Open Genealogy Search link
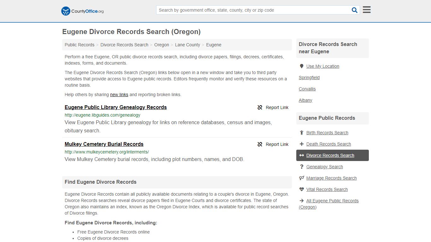This screenshot has width=431, height=242. pos(325,167)
